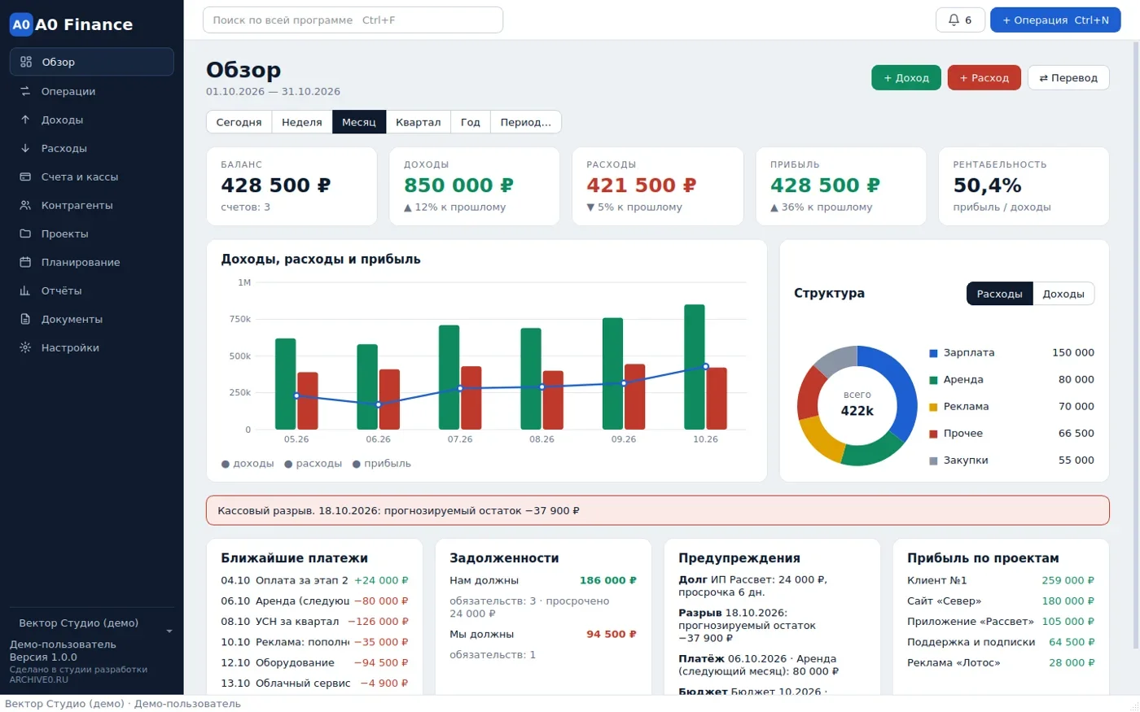This screenshot has height=712, width=1140.
Task: Click the Клиент №1 project row
Action: pos(1001,581)
